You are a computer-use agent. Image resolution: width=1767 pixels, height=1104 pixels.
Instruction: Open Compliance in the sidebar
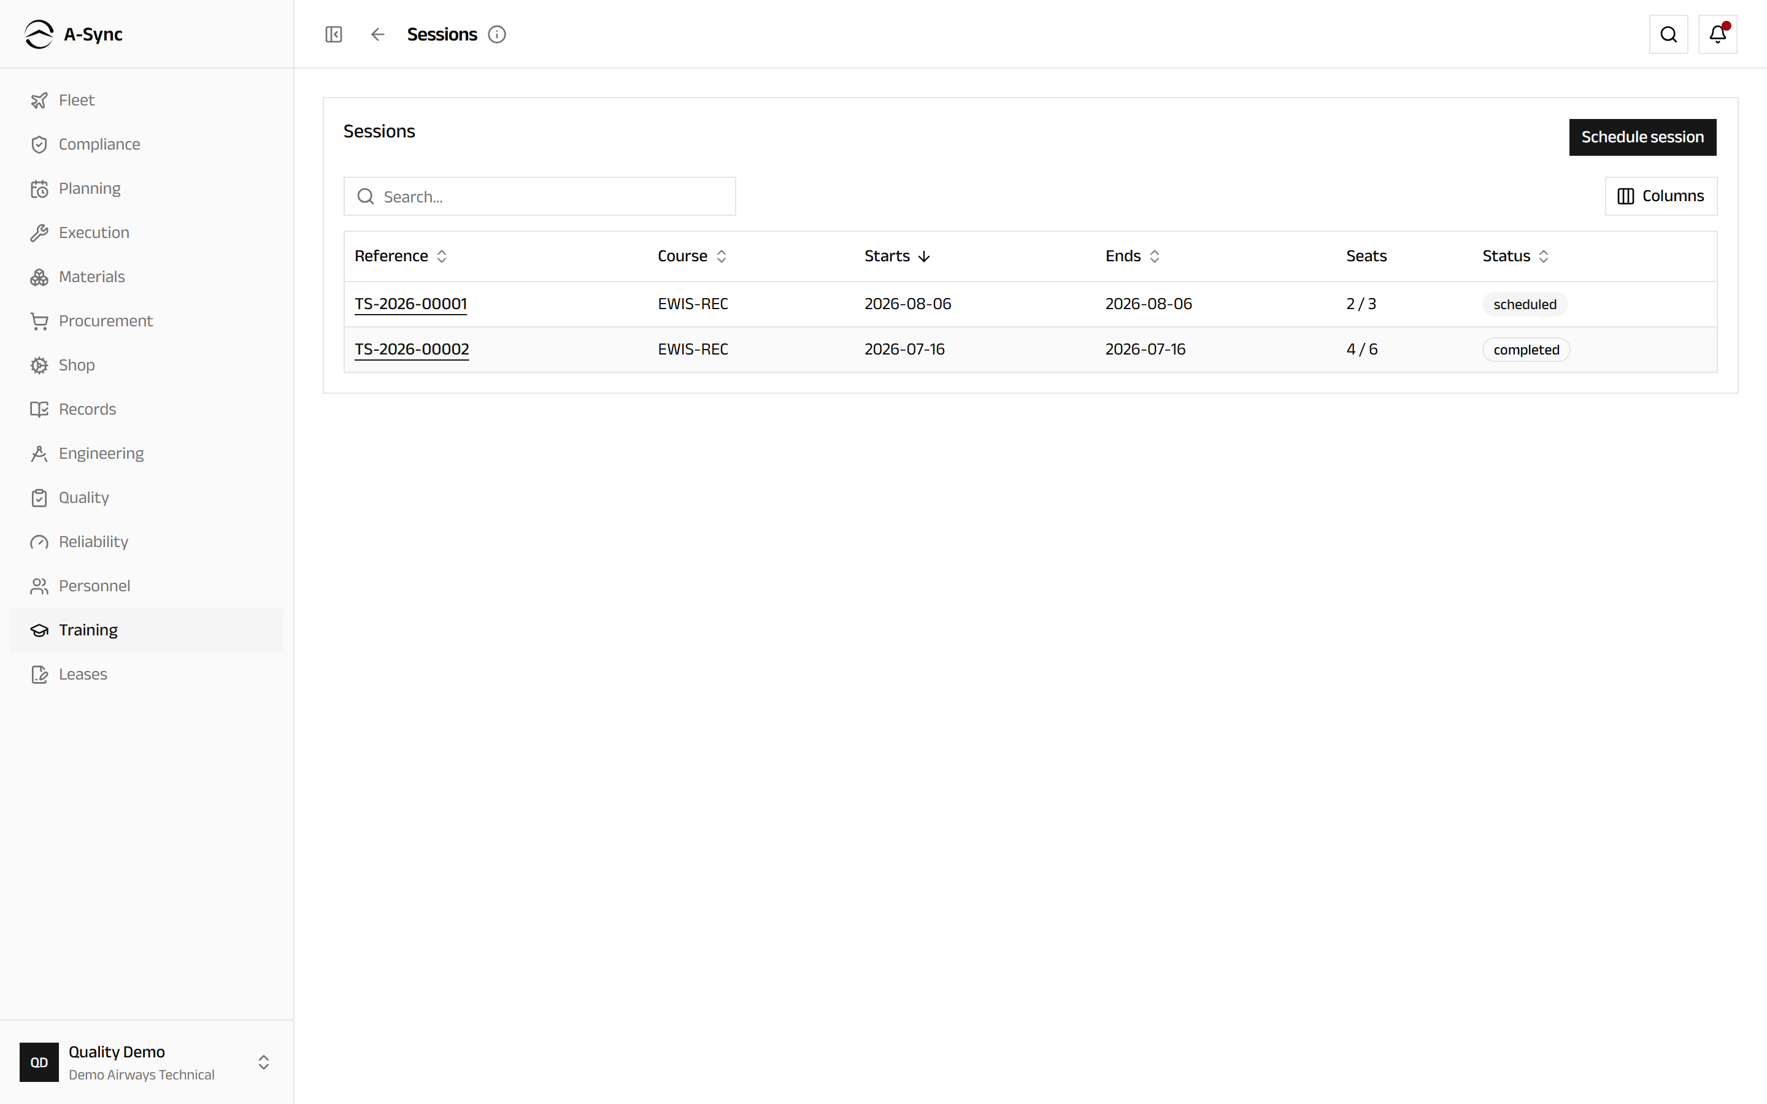(147, 145)
